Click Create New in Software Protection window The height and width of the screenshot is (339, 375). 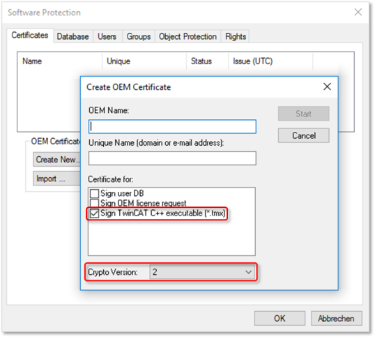click(56, 160)
